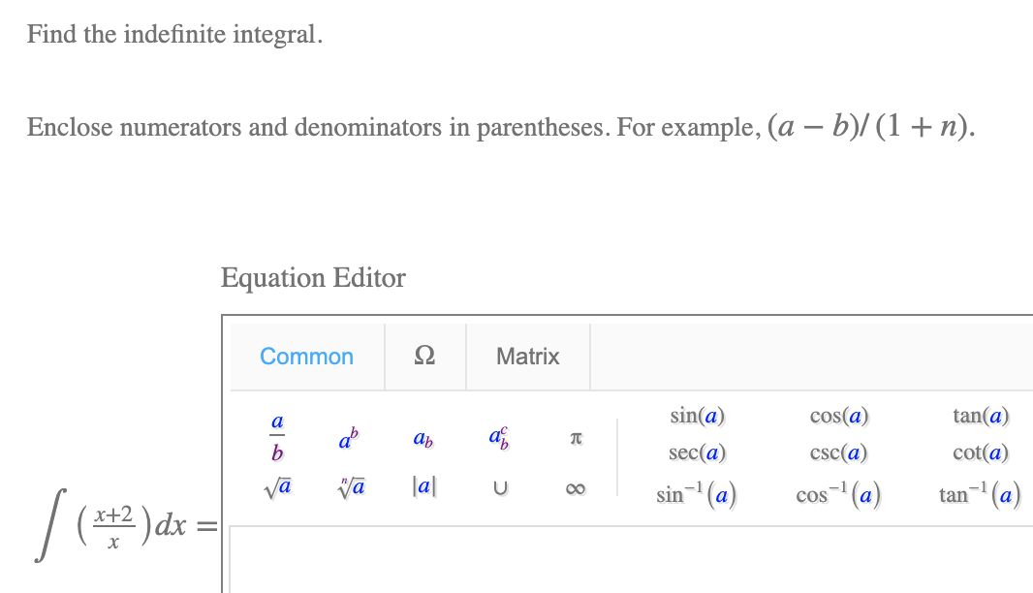The image size is (1033, 593).
Task: Select the infinity symbol
Action: coord(574,487)
